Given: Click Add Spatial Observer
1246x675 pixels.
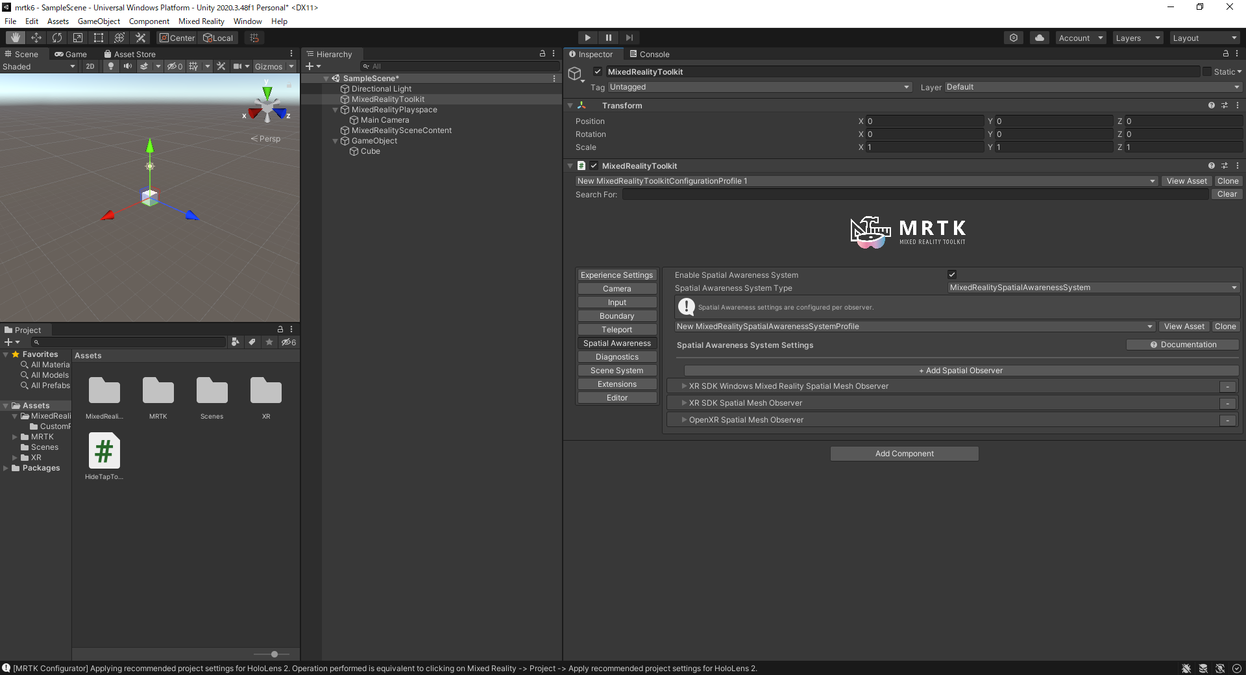Looking at the screenshot, I should [x=961, y=371].
